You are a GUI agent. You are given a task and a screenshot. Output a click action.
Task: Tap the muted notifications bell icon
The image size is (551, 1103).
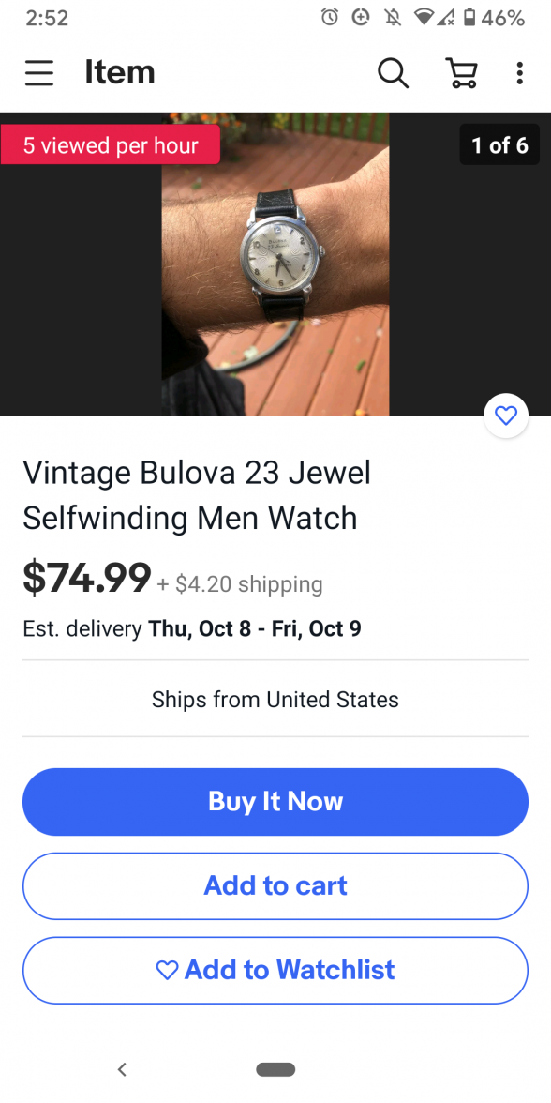(x=393, y=18)
